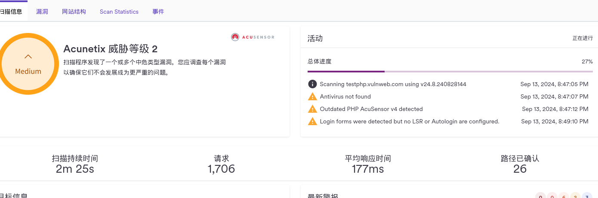
Task: Click the Medium threat level chevron icon
Action: click(28, 56)
